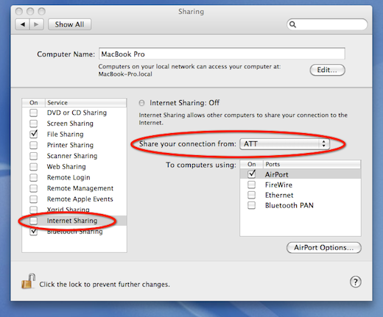Click the Internet Sharing status indicator dot
383x317 pixels.
tap(141, 103)
